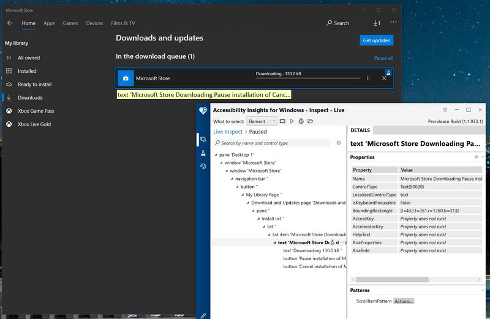This screenshot has height=319, width=490.
Task: Collapse the first window 'Microsoft Store' node
Action: (221, 163)
